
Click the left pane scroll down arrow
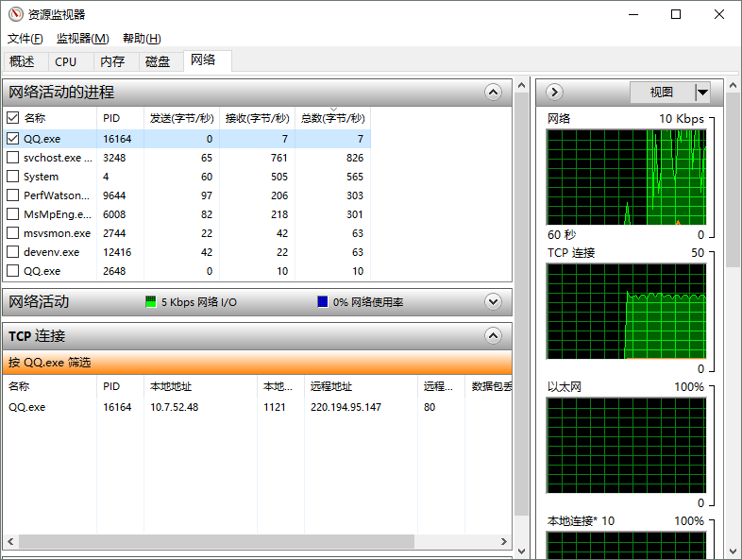point(521,551)
